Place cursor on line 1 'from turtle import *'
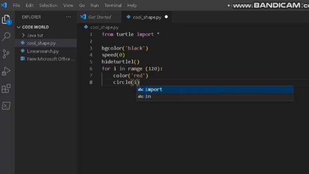This screenshot has height=174, width=309. click(x=130, y=34)
